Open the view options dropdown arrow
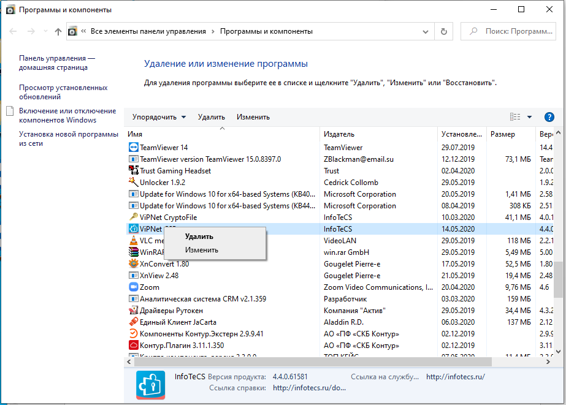 click(529, 117)
